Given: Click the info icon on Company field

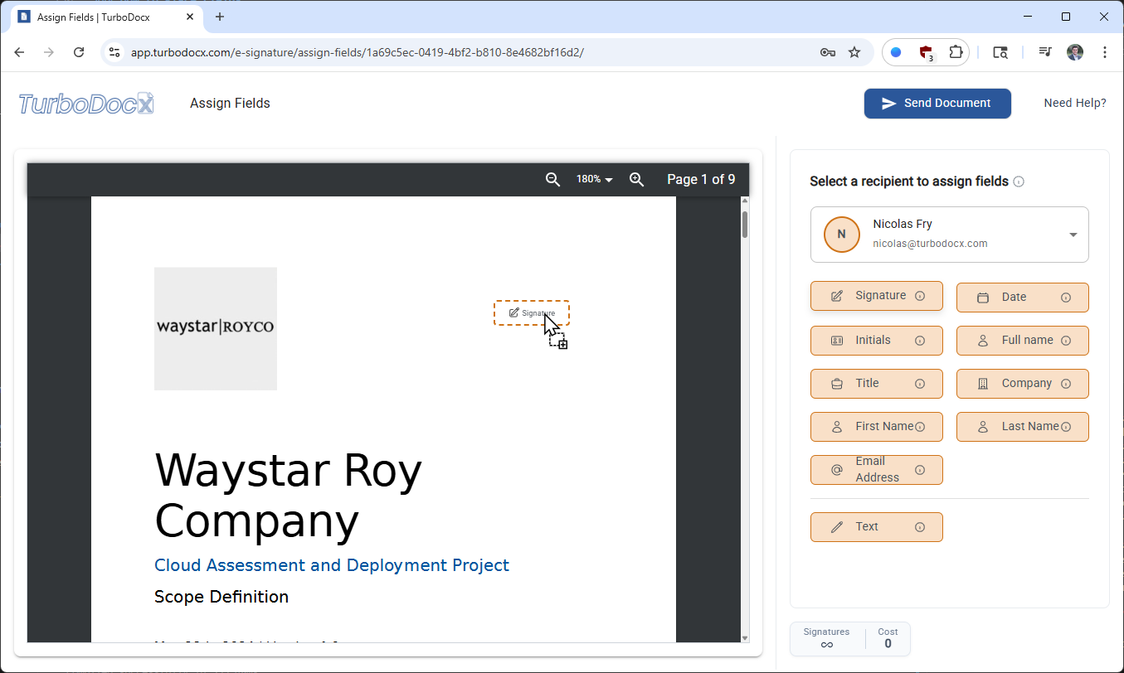Looking at the screenshot, I should point(1066,384).
